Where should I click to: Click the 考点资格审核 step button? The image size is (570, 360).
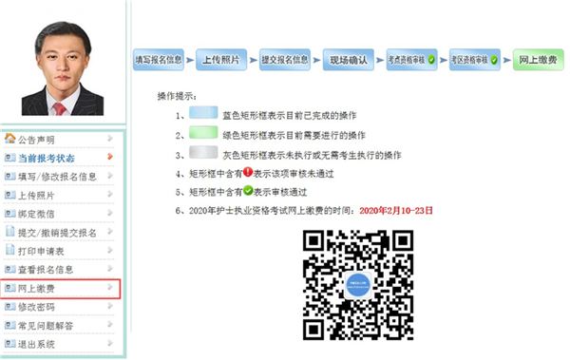(411, 60)
